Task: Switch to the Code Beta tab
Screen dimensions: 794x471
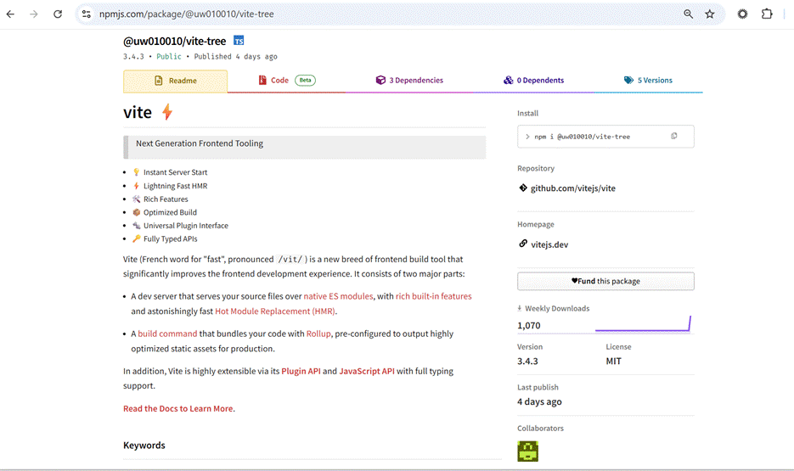Action: pyautogui.click(x=287, y=81)
